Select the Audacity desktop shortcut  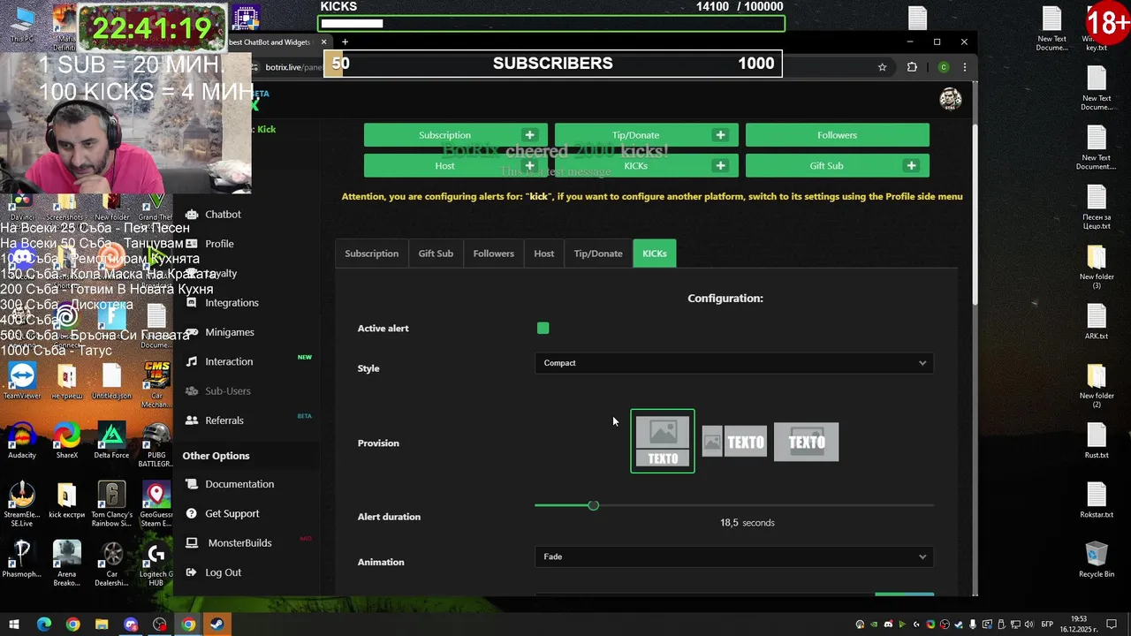click(x=22, y=441)
